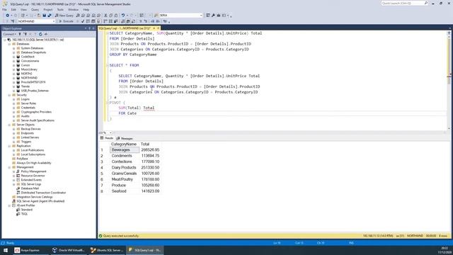Screen dimensions: 453x255
Task: Click the Save All icon
Action: [50, 16]
